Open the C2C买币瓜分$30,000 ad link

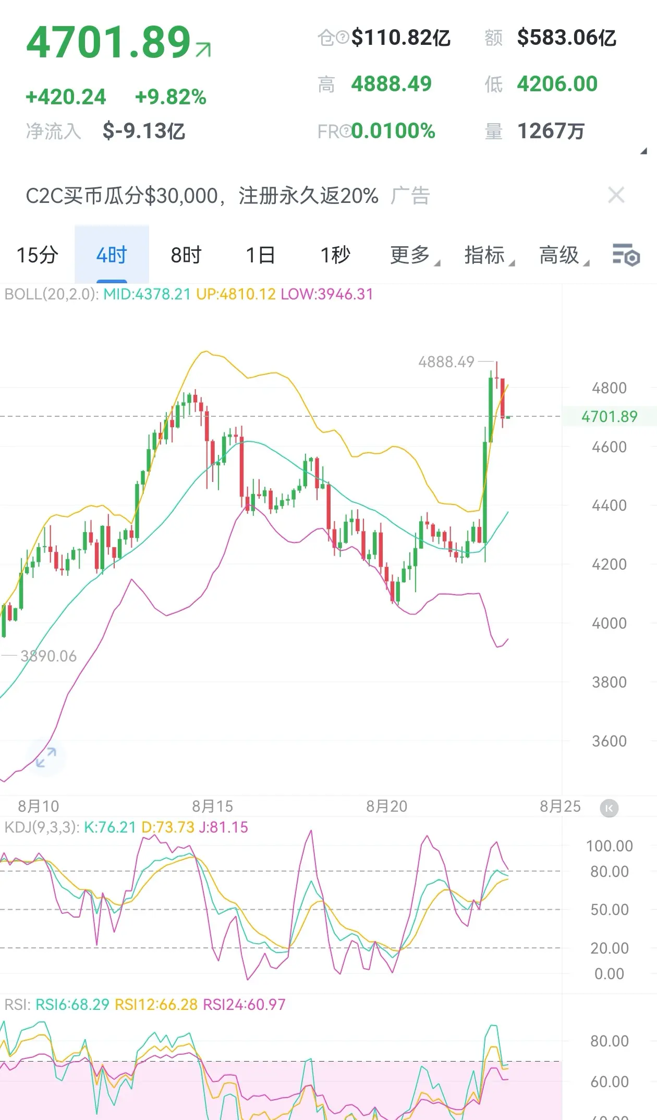click(202, 196)
